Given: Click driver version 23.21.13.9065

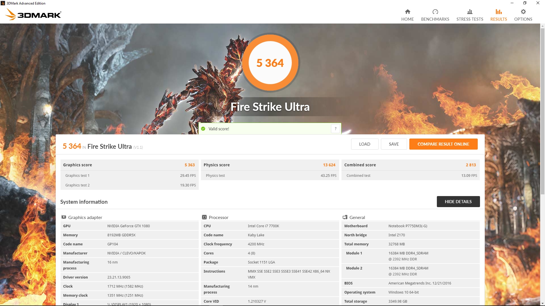Looking at the screenshot, I should (119, 277).
